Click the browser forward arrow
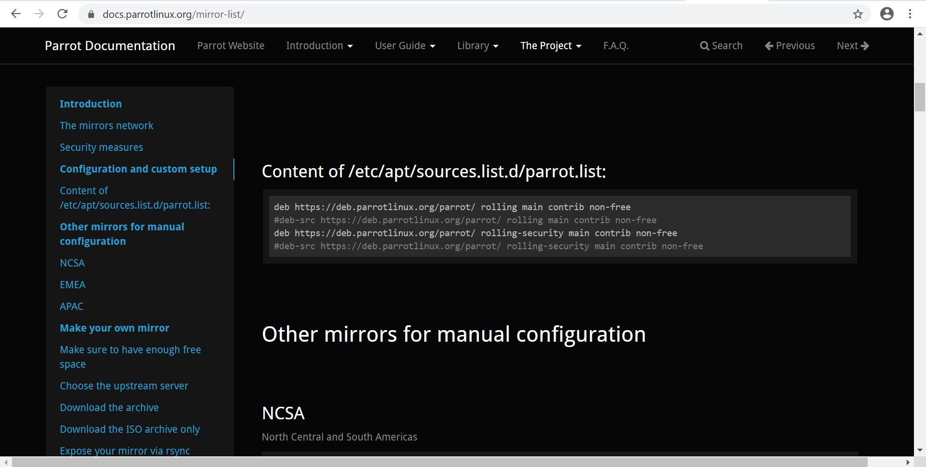This screenshot has width=926, height=467. pyautogui.click(x=39, y=14)
